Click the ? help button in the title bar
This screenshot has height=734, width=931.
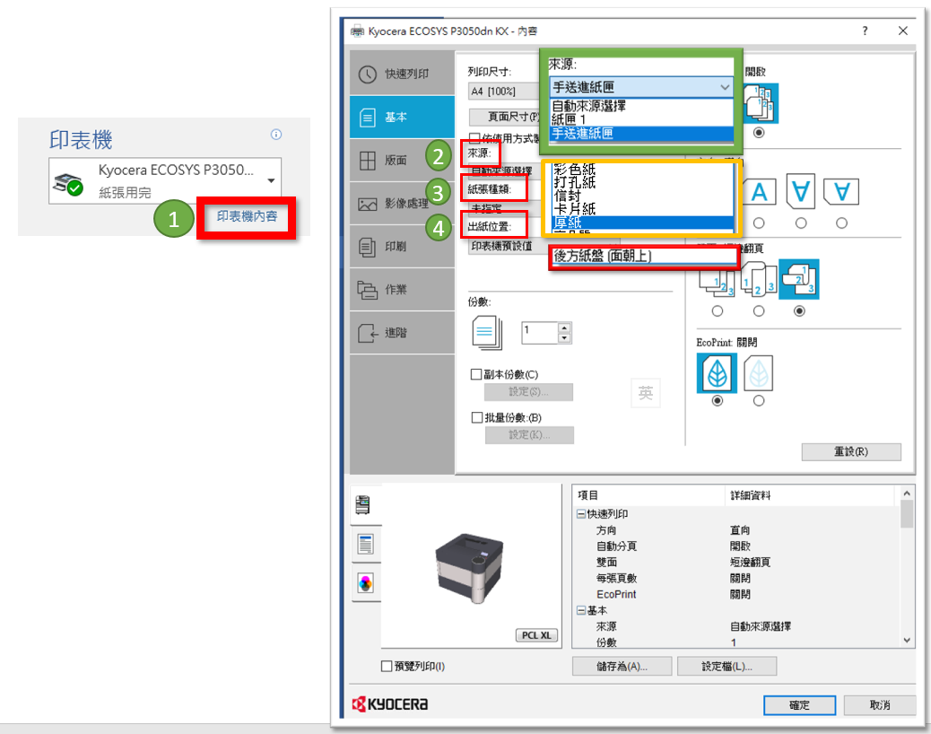click(x=865, y=31)
